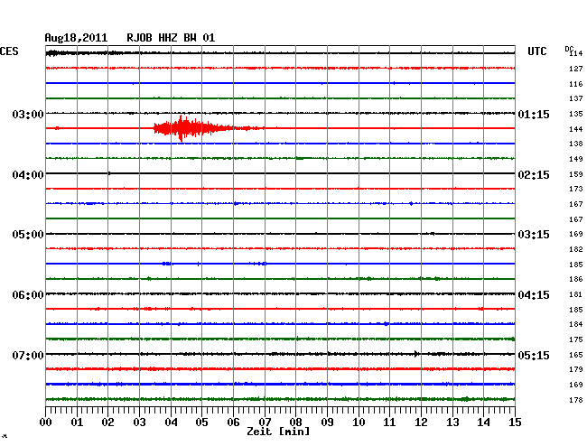Click the 02:15 UTC time label

point(534,175)
